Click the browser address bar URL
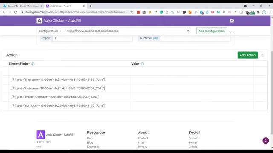273x153 pixels. (x=76, y=12)
